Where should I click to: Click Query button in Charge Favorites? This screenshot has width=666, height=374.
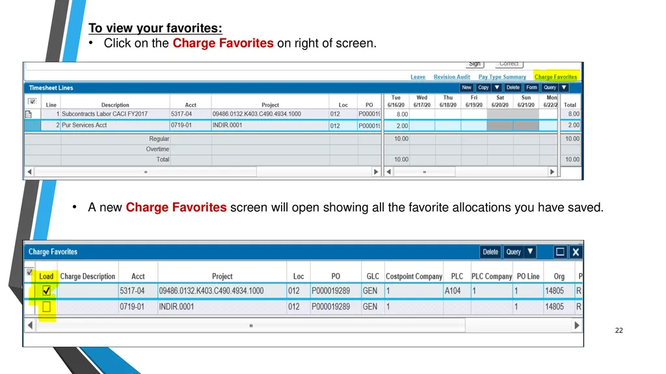(x=513, y=252)
